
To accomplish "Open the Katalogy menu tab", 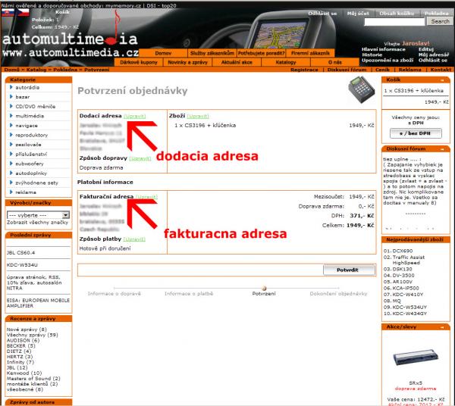I will [x=285, y=61].
